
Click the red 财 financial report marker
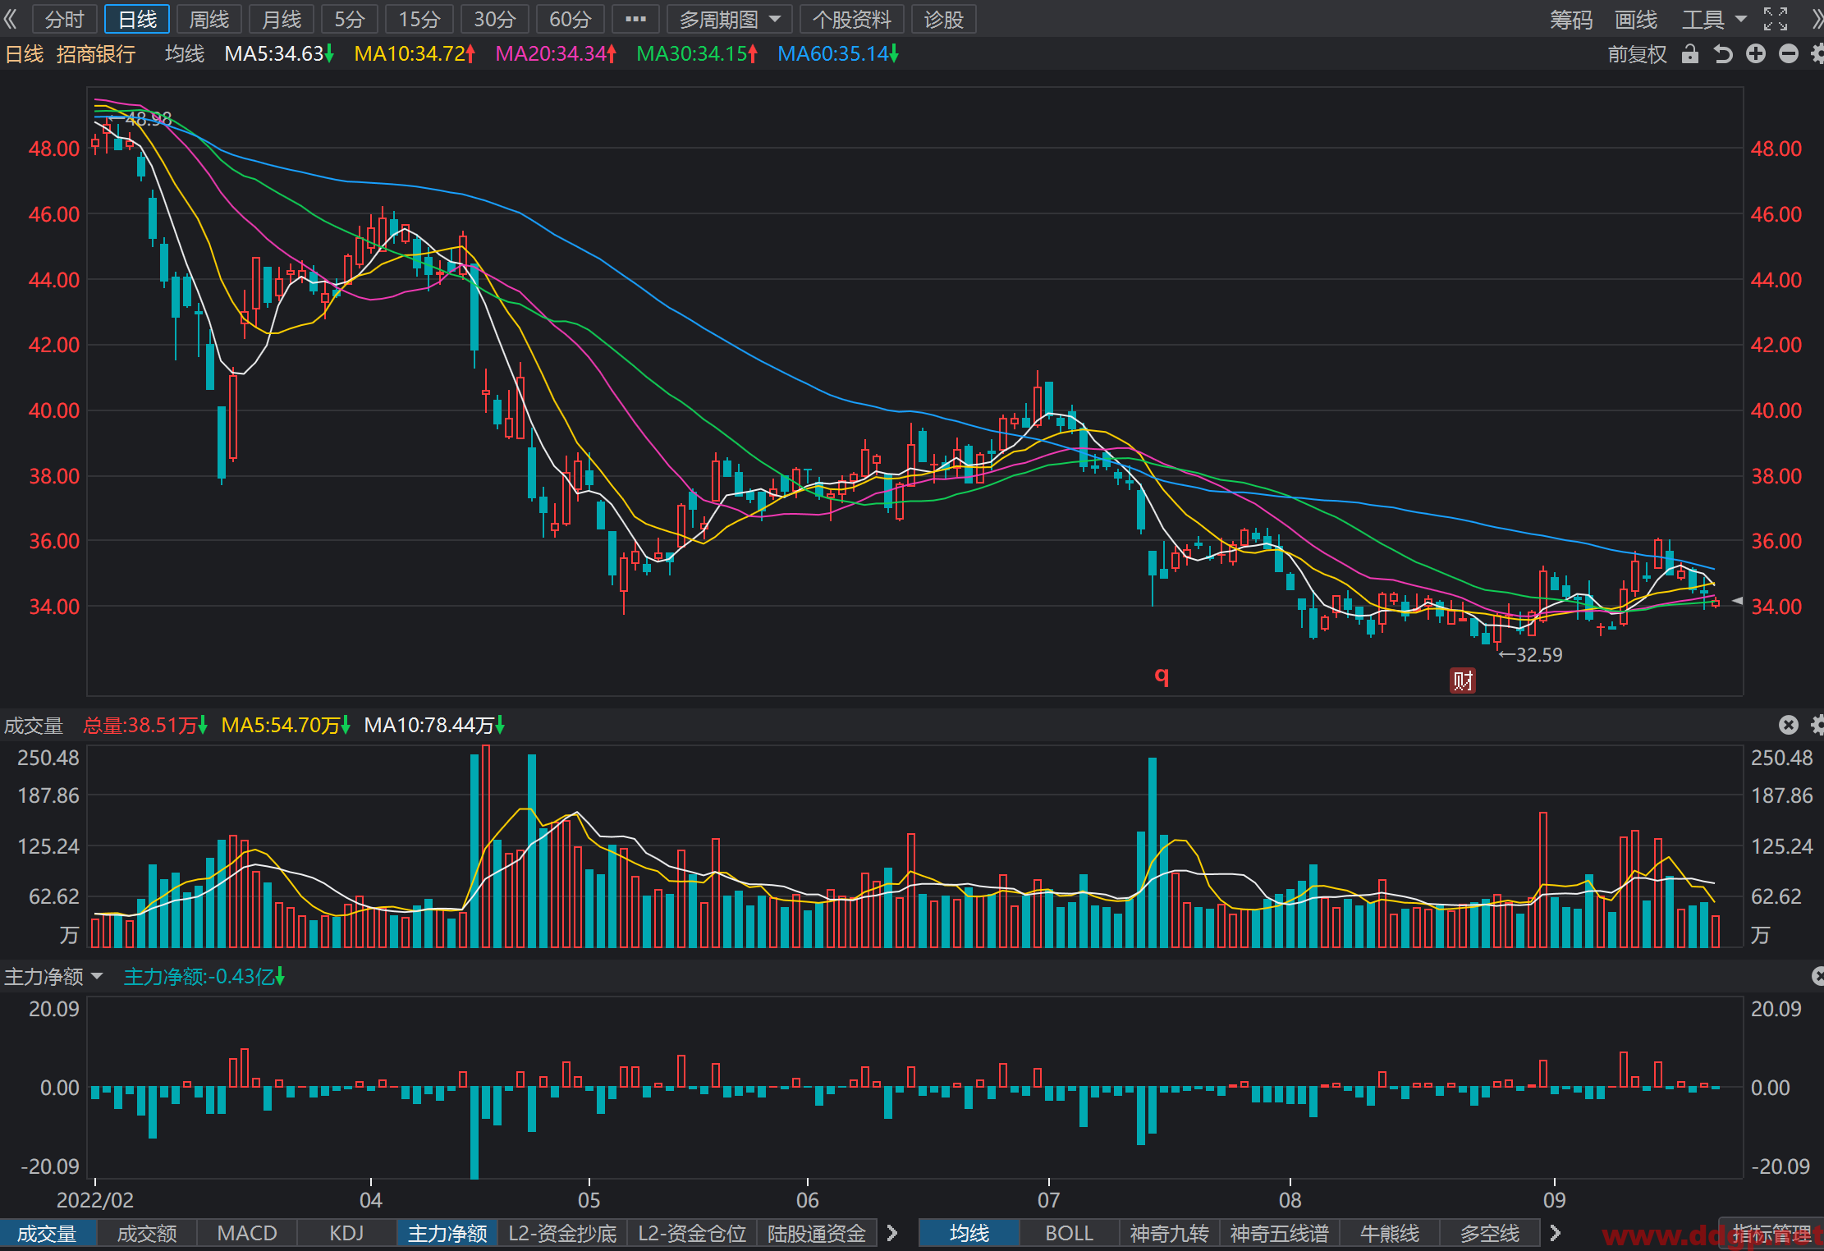(x=1462, y=680)
